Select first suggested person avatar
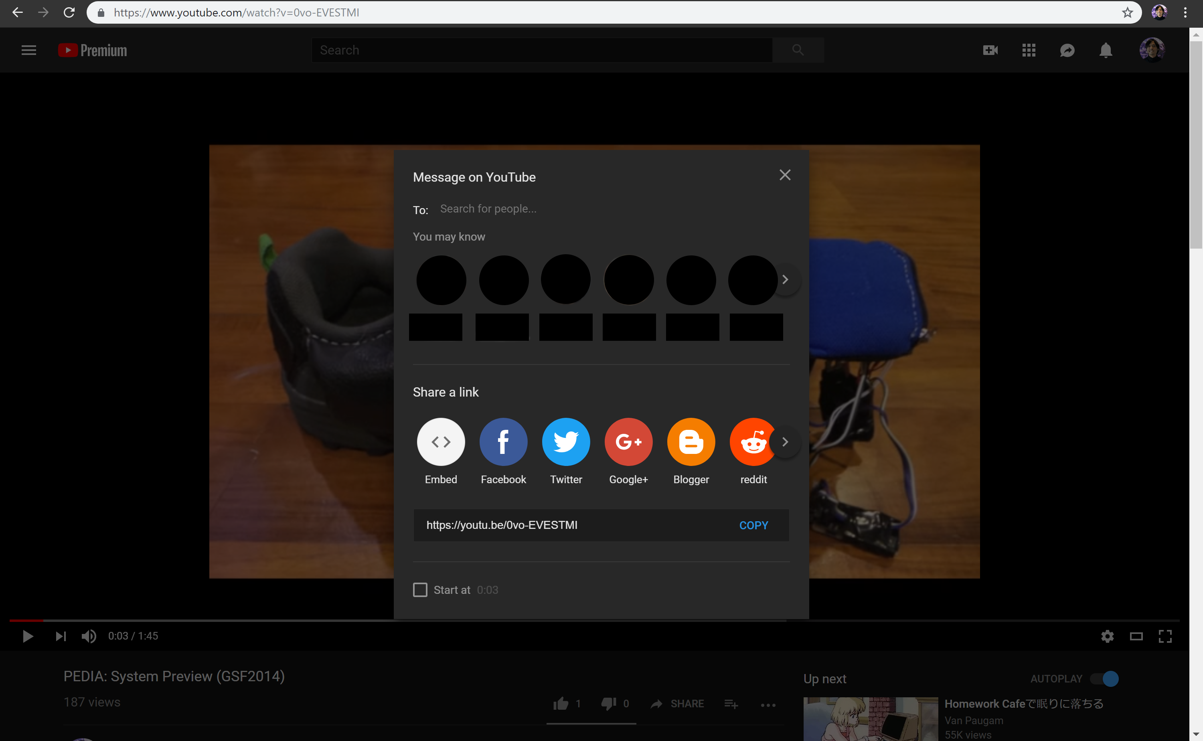This screenshot has width=1203, height=741. [441, 280]
